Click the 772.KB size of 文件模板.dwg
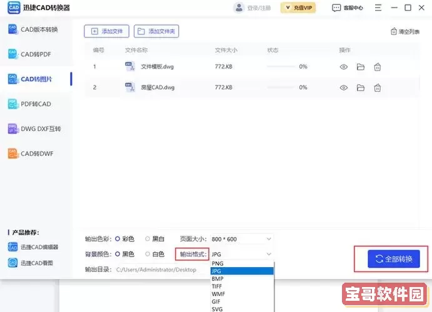Image resolution: width=432 pixels, height=312 pixels. [x=223, y=67]
